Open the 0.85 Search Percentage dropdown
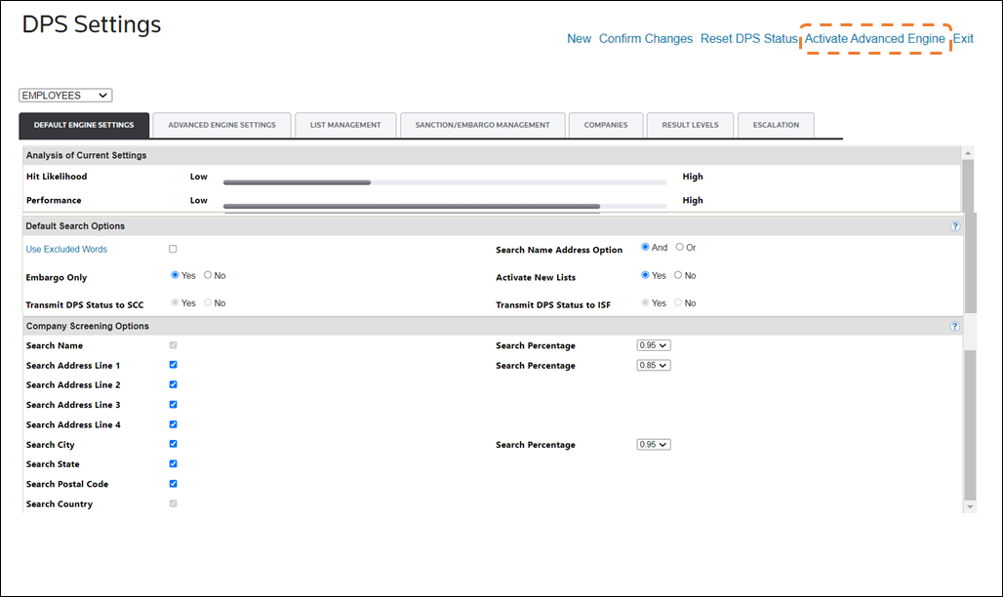 click(x=654, y=365)
